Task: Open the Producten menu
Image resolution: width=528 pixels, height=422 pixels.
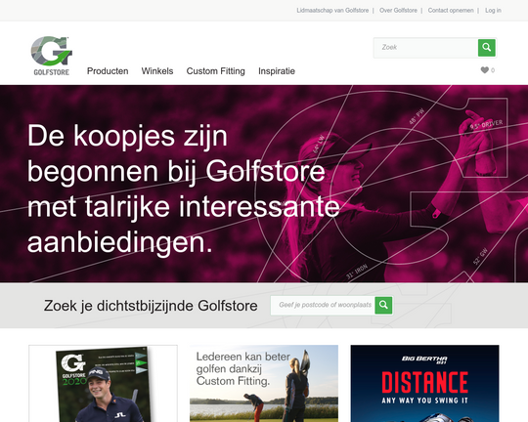Action: pyautogui.click(x=108, y=71)
